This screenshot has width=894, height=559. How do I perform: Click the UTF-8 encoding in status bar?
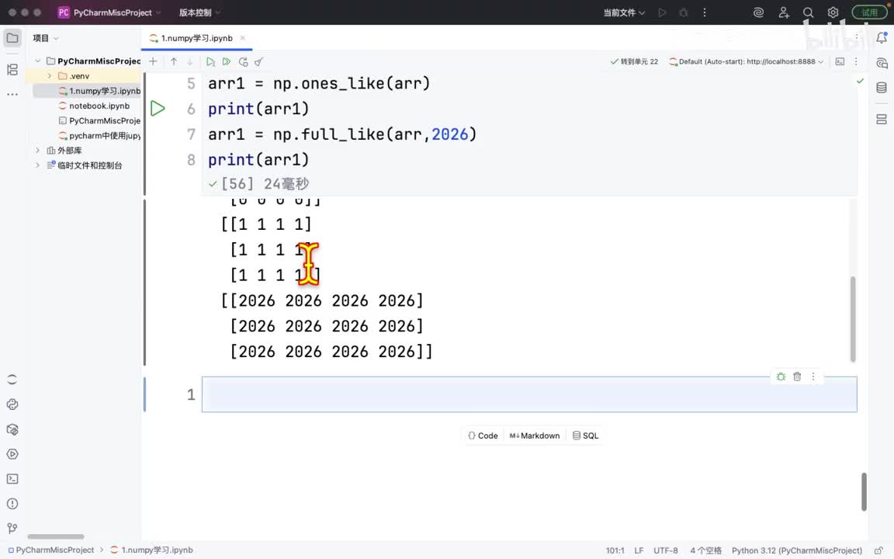tap(665, 550)
